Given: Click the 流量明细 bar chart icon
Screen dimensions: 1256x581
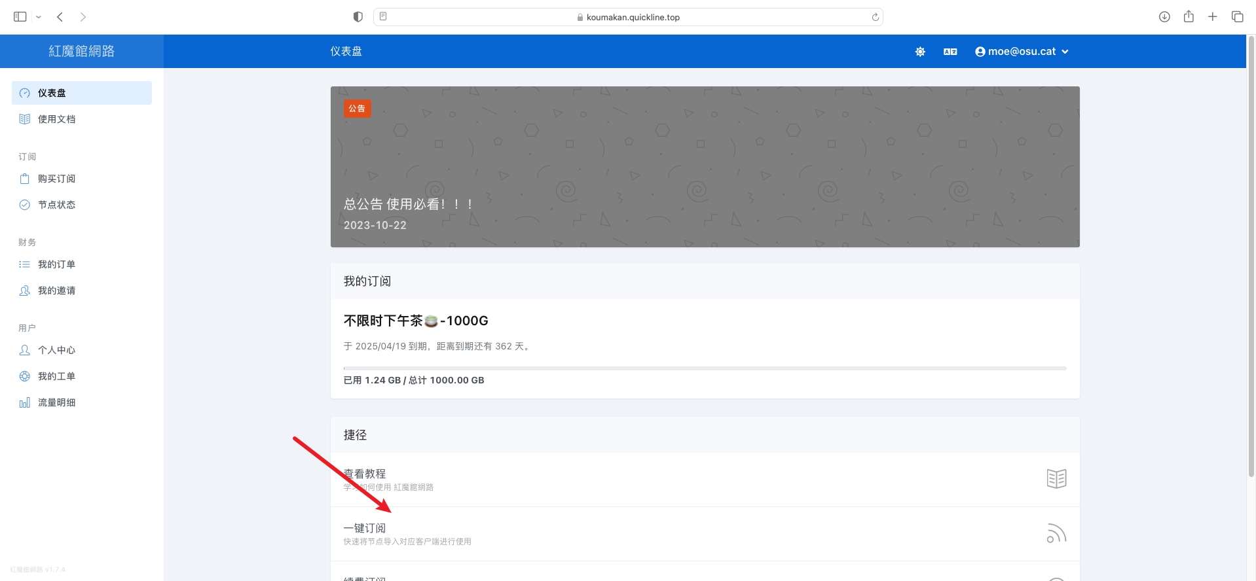Looking at the screenshot, I should [25, 402].
